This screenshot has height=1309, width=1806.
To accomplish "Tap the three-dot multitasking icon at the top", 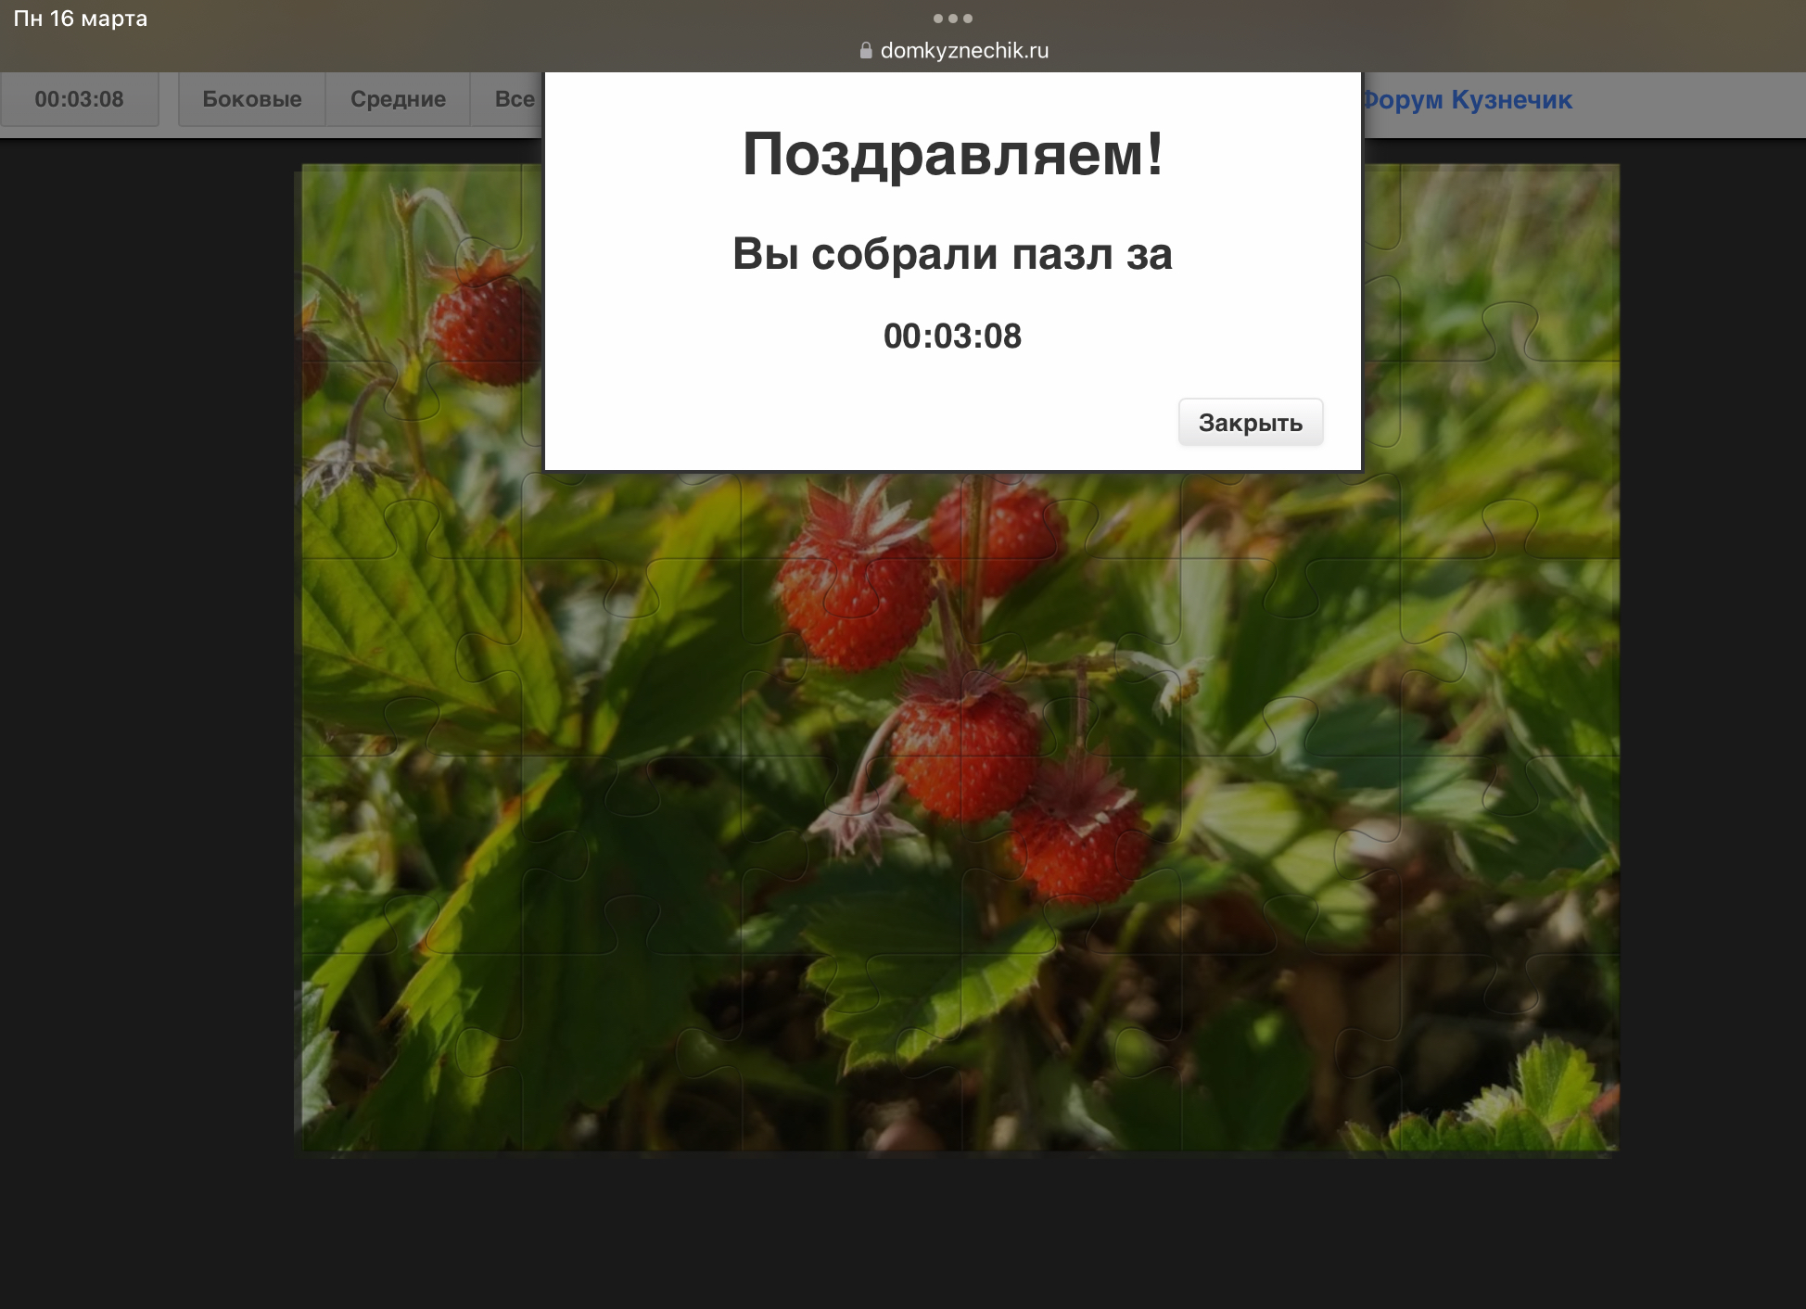I will coord(952,19).
